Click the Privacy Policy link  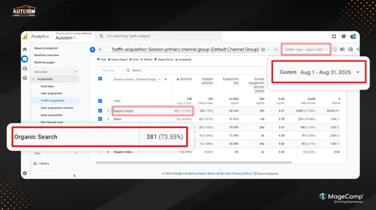tap(241, 174)
